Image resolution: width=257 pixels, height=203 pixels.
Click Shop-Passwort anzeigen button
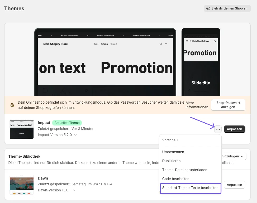coord(228,105)
